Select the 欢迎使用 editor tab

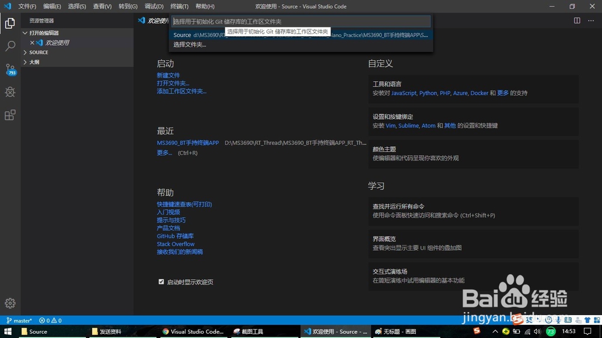(153, 20)
